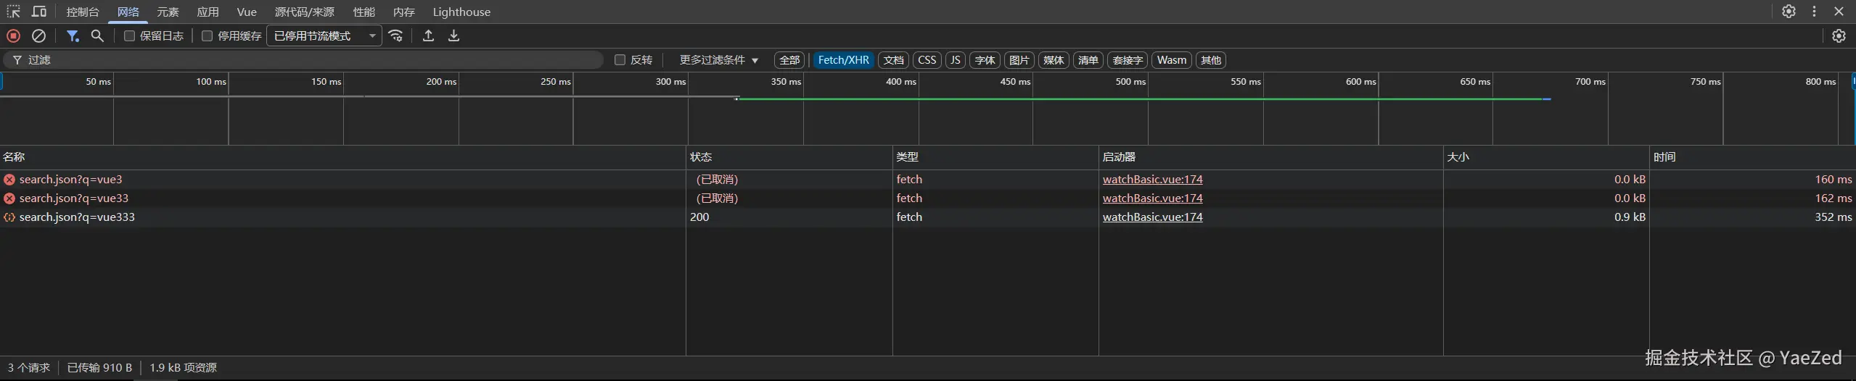The image size is (1856, 381).
Task: Toggle the filter funnel icon
Action: coord(73,35)
